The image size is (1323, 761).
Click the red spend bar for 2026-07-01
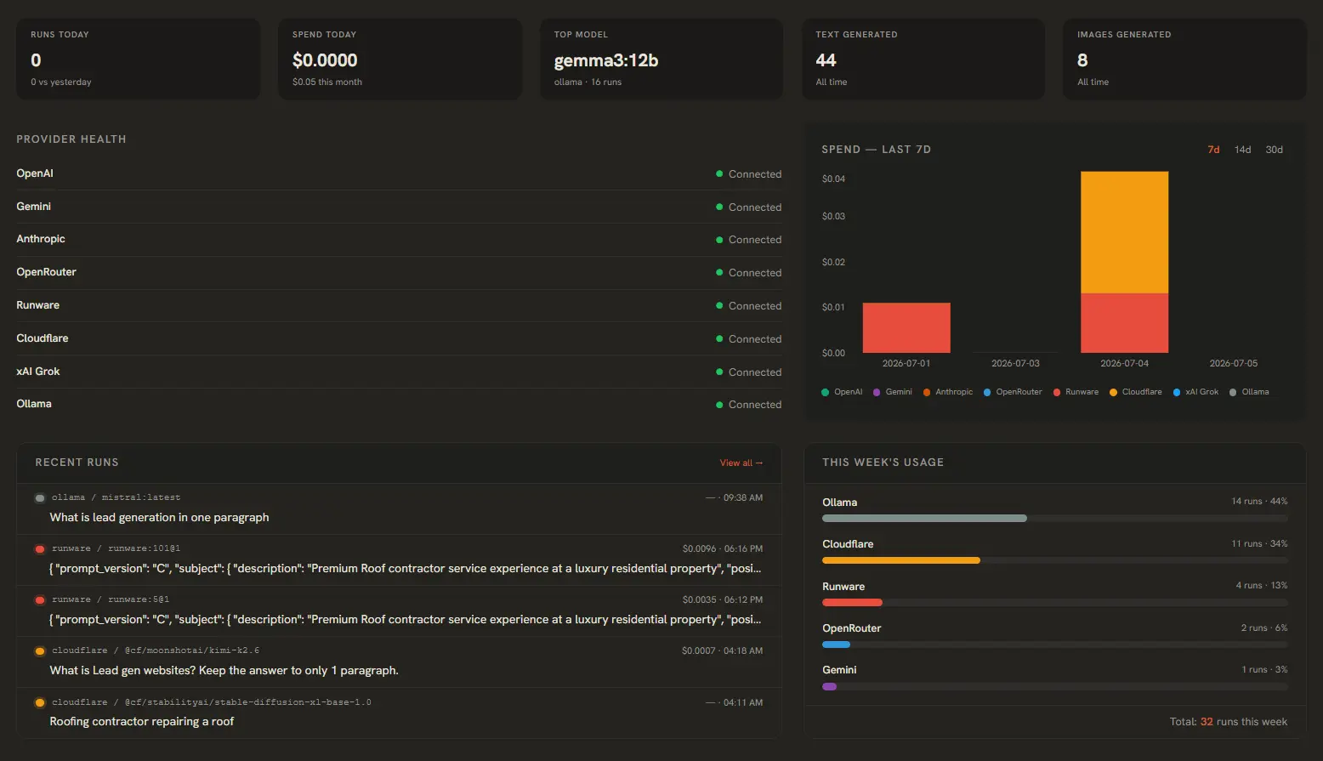click(x=906, y=327)
